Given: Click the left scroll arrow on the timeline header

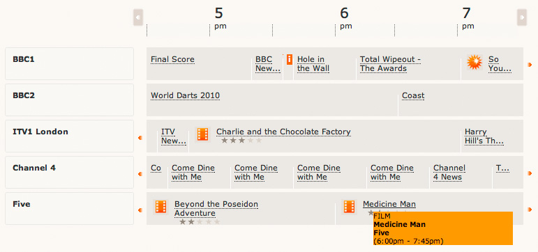Looking at the screenshot, I should tap(138, 17).
